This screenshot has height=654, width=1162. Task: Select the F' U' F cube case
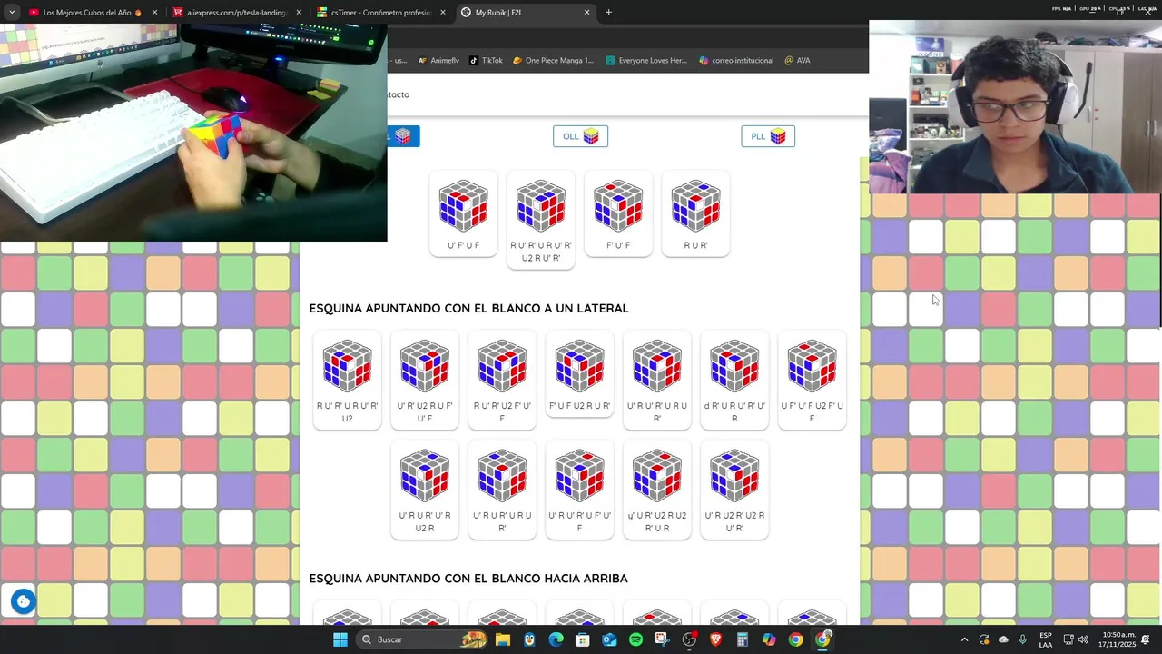click(618, 213)
